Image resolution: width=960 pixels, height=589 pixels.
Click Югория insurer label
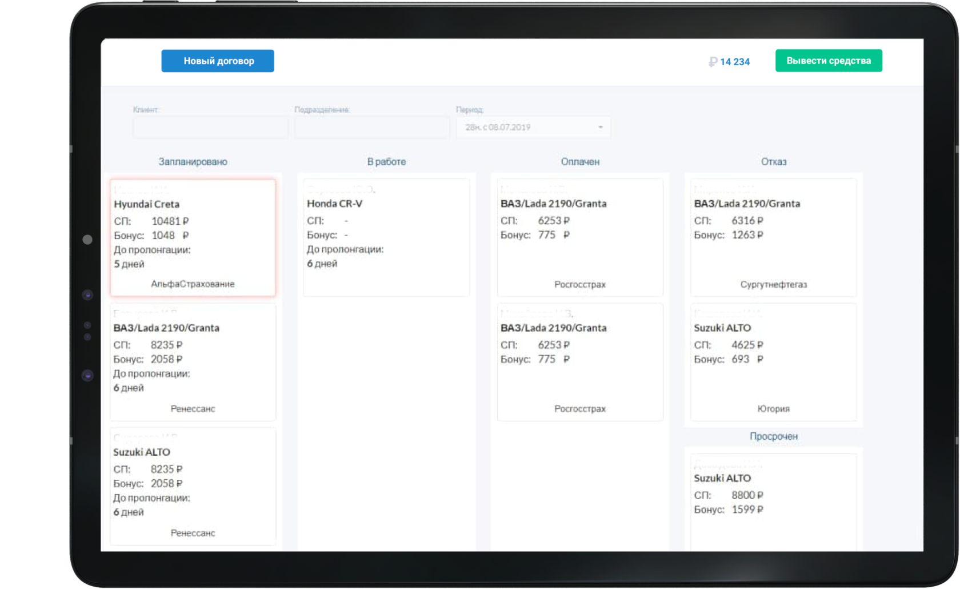point(774,409)
